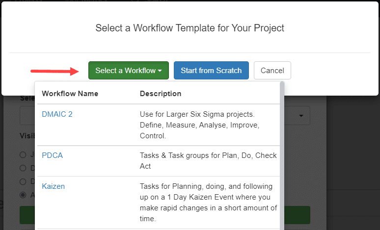Pick the PDCA workflow template

[53, 155]
